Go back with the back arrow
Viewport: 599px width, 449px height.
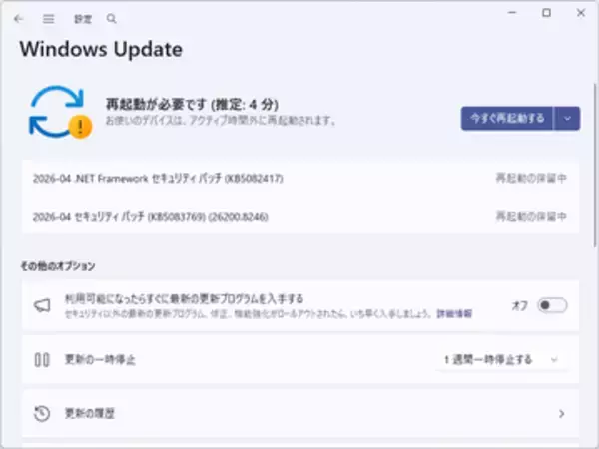click(18, 19)
